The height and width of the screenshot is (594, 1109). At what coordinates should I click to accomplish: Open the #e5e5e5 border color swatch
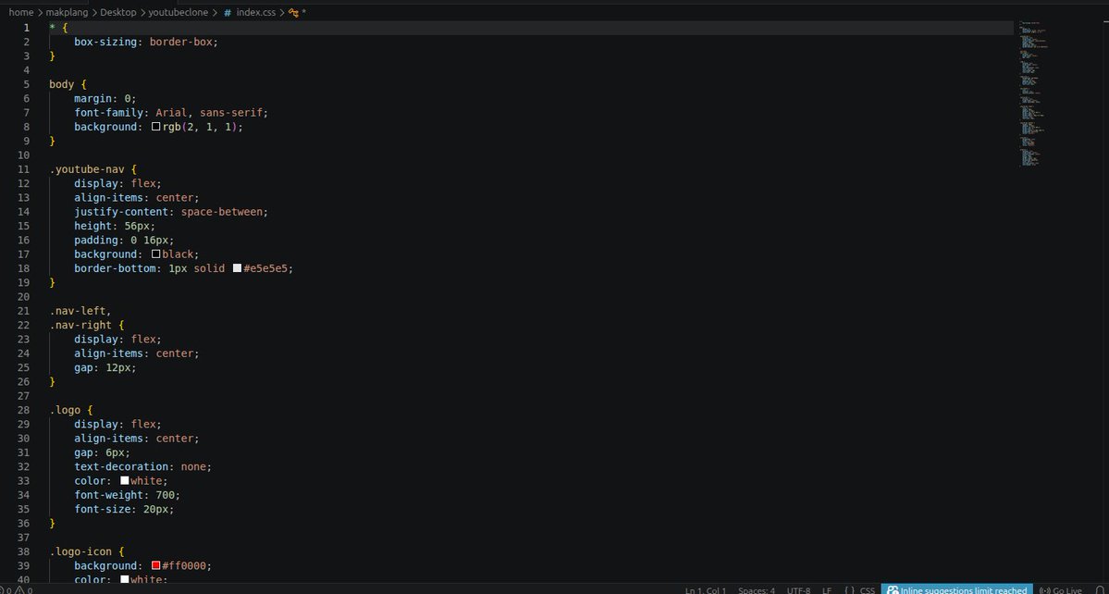pyautogui.click(x=237, y=268)
